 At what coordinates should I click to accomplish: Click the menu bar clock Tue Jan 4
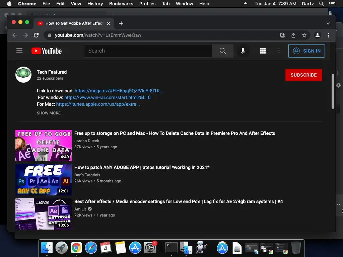click(275, 4)
